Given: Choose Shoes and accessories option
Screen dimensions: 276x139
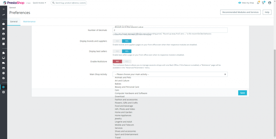Looking at the screenshot, I should coord(125,131).
